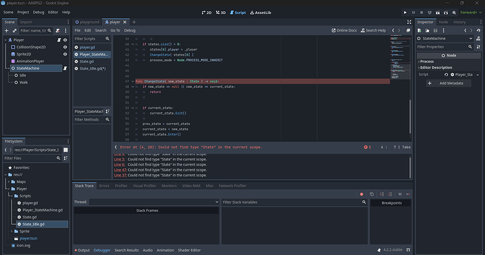Open the Thread dropdown in Stack Trace
The height and width of the screenshot is (255, 485).
pyautogui.click(x=154, y=202)
